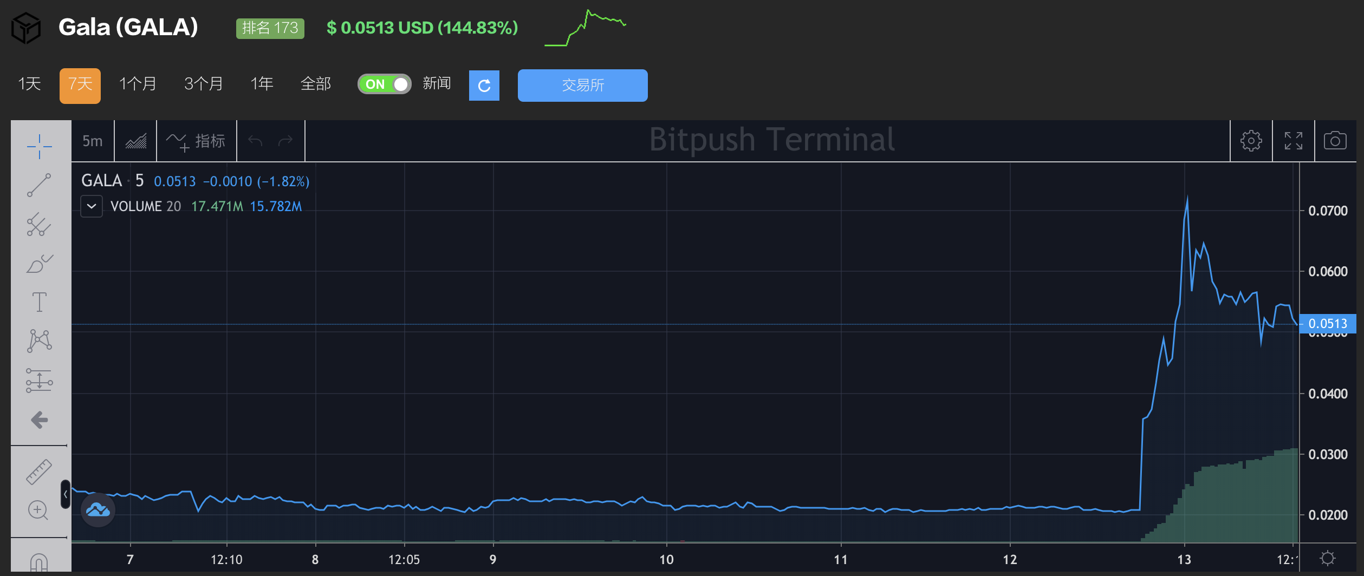
Task: Click the zoom in magnifier tool
Action: [x=38, y=510]
